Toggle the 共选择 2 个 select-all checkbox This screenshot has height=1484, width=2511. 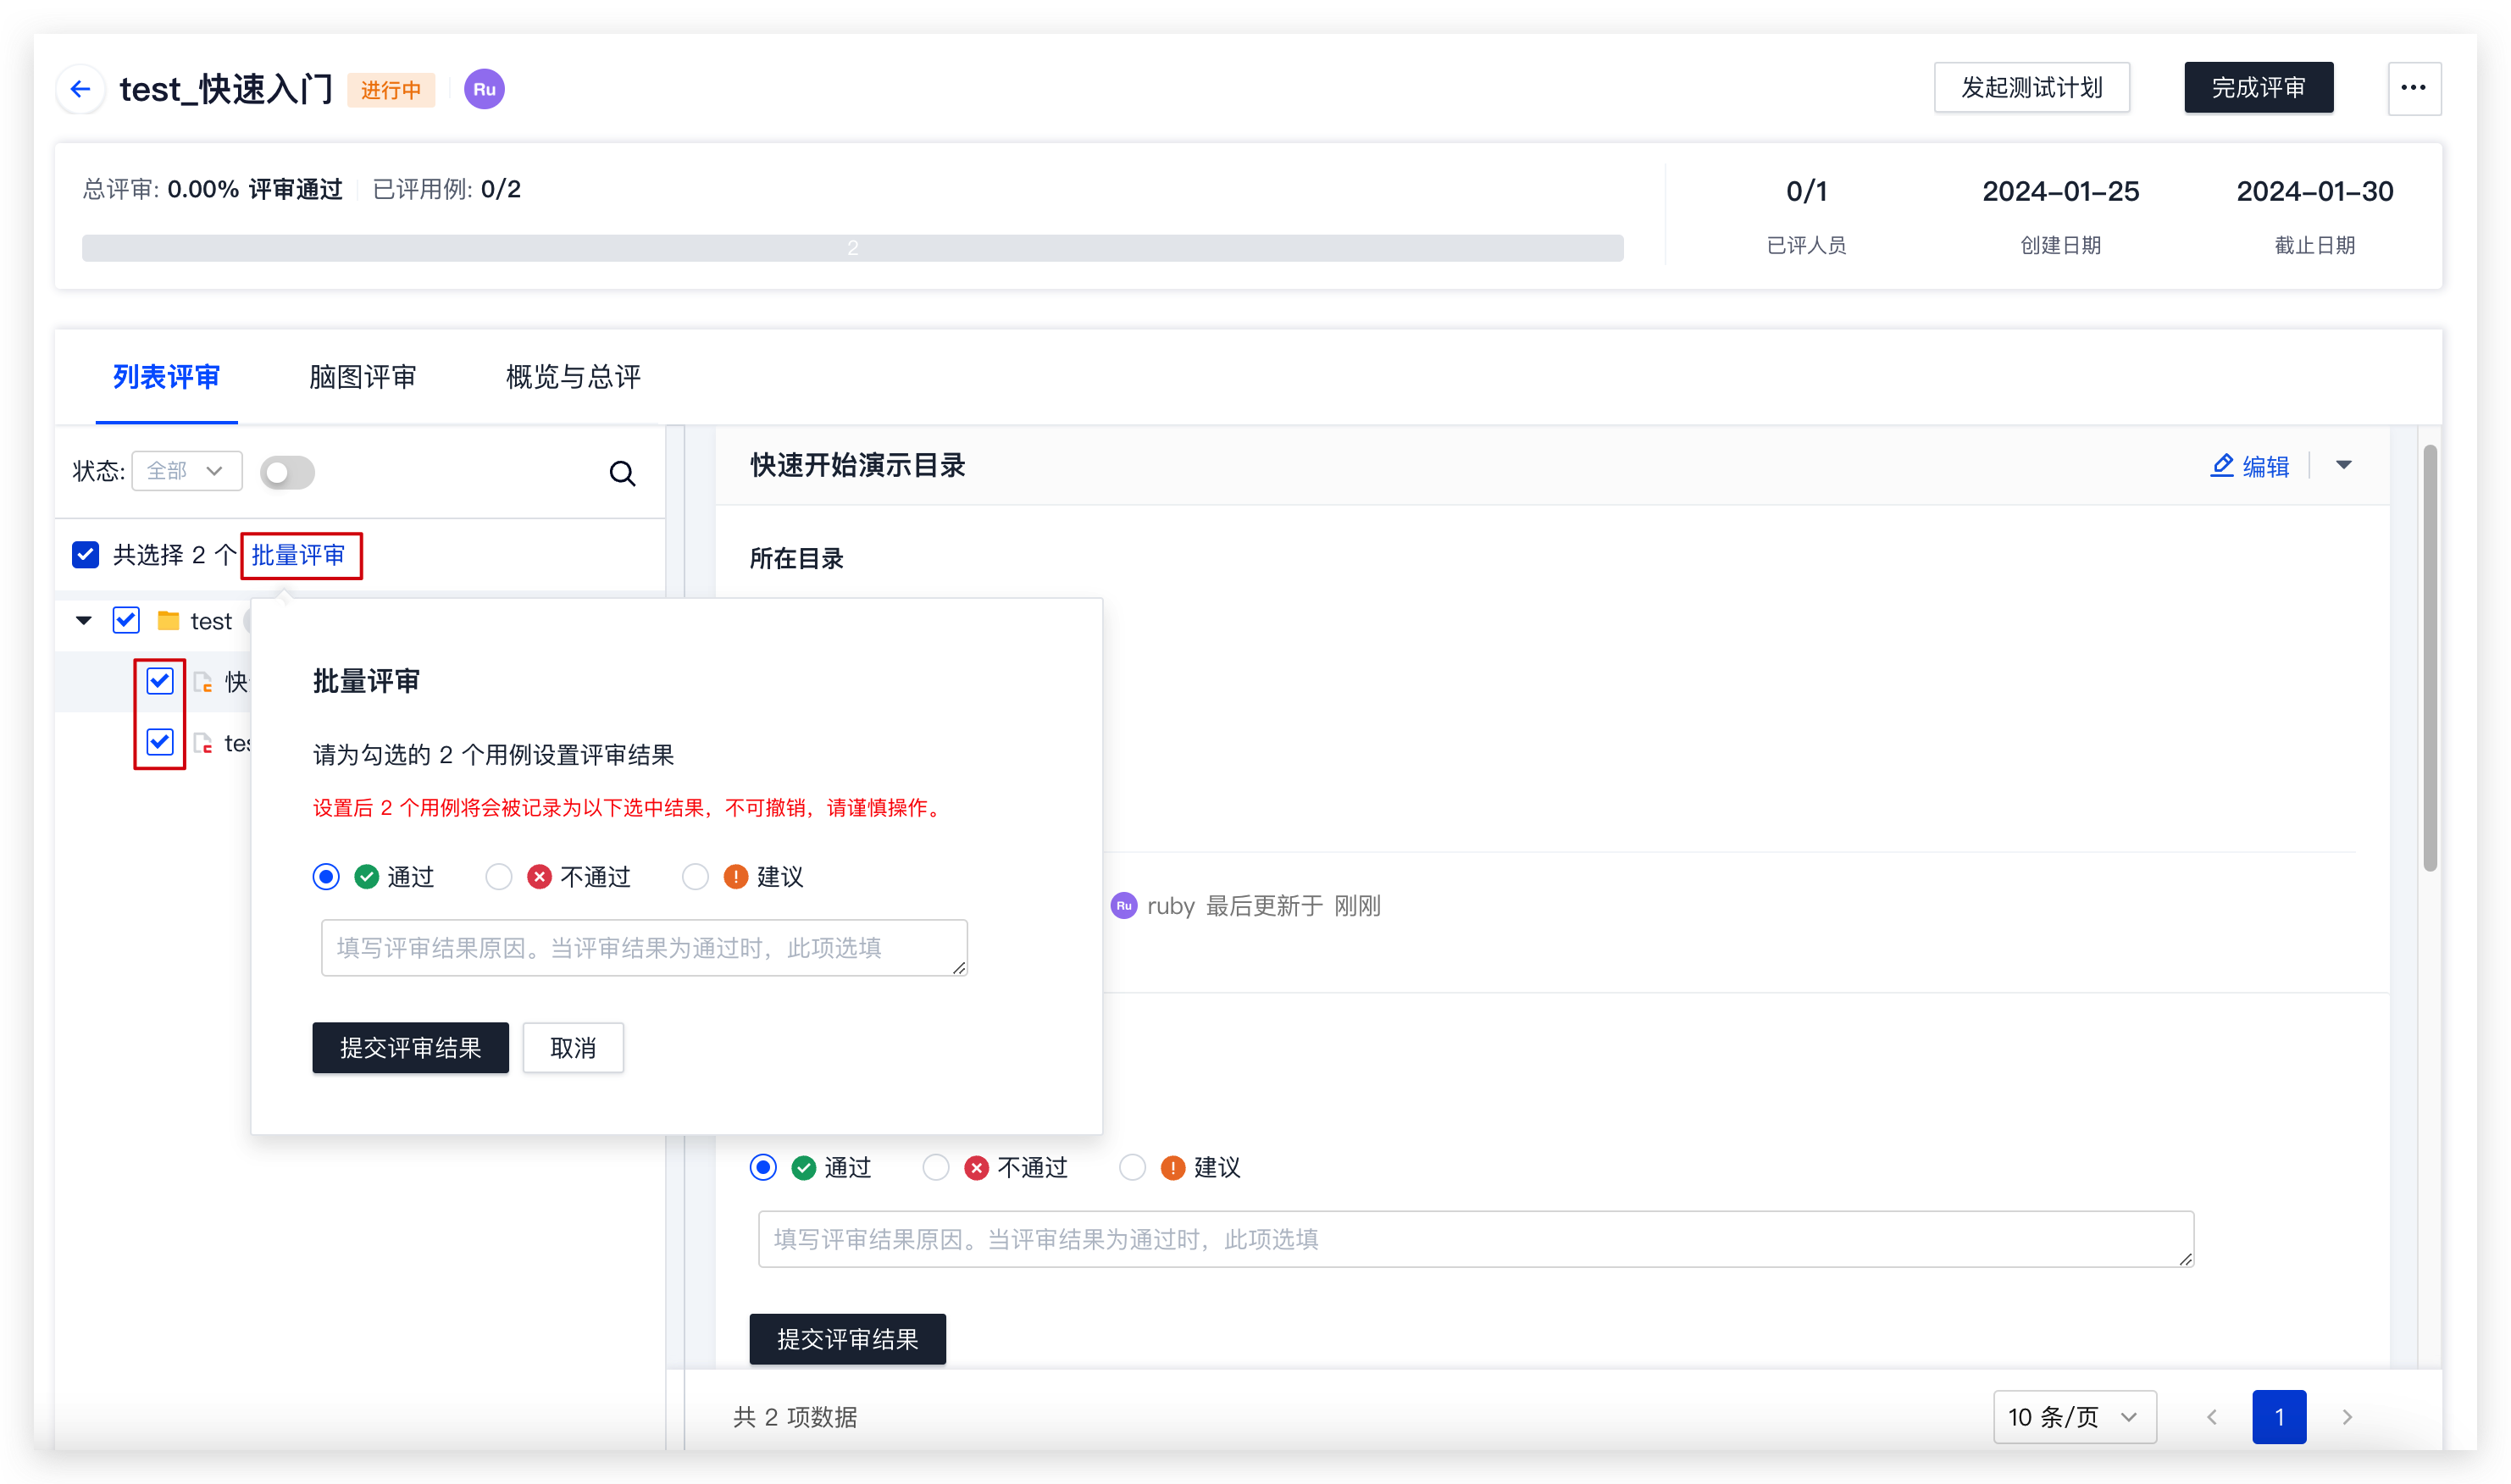86,554
